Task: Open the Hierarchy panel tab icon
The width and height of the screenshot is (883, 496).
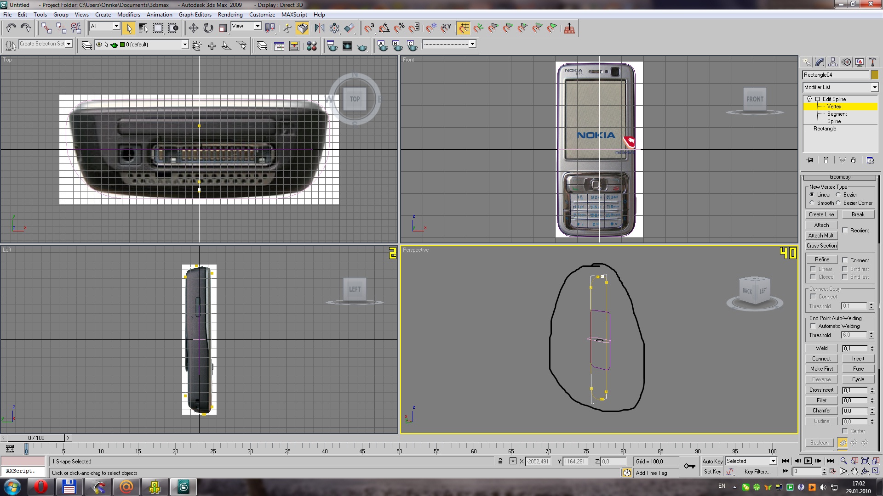Action: coord(833,62)
